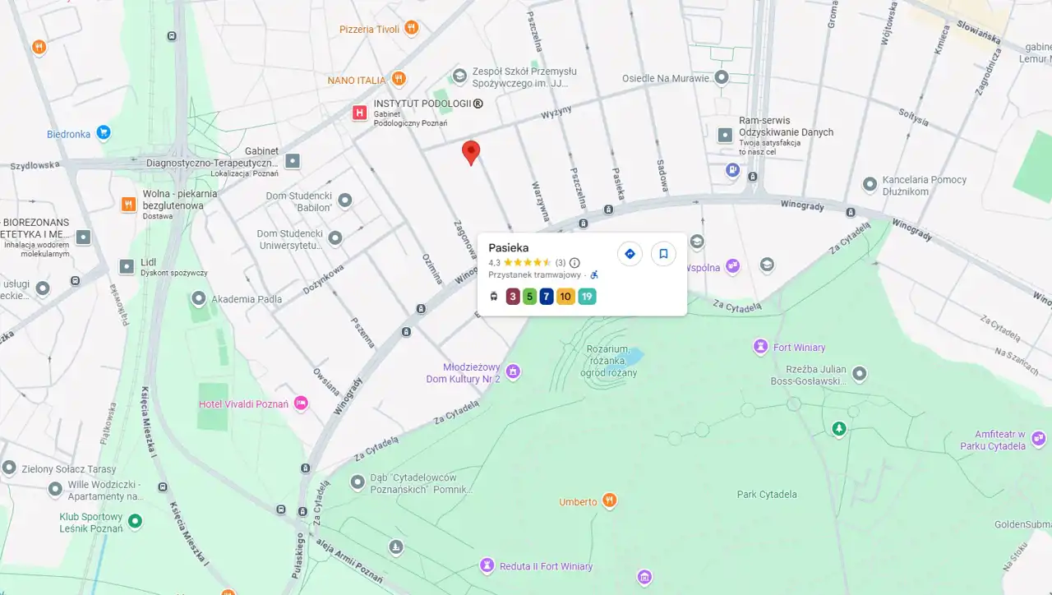The image size is (1052, 595).
Task: Click the Lidl store marker
Action: [127, 266]
